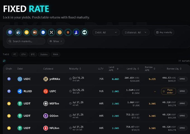Sort by Lend Liq. column
This screenshot has width=190, height=134.
pyautogui.click(x=133, y=69)
